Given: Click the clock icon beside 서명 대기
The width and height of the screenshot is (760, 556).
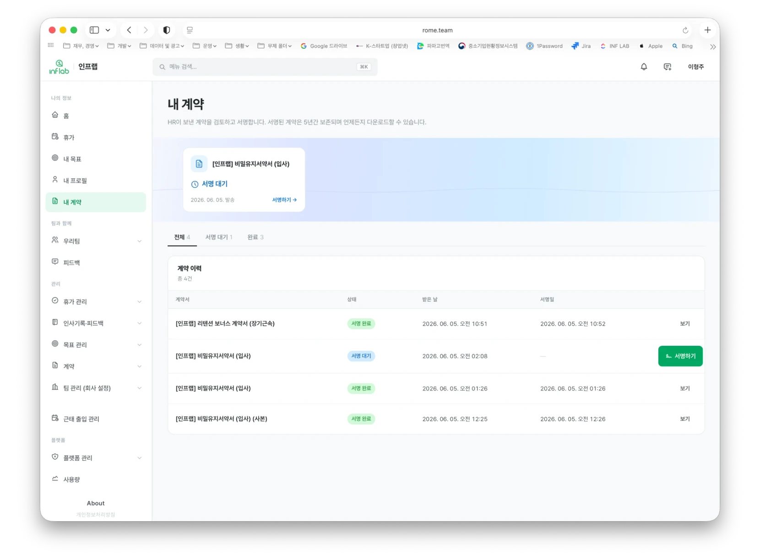Looking at the screenshot, I should (195, 184).
